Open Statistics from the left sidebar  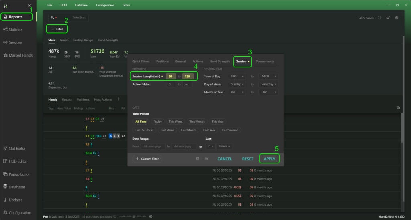(16, 30)
